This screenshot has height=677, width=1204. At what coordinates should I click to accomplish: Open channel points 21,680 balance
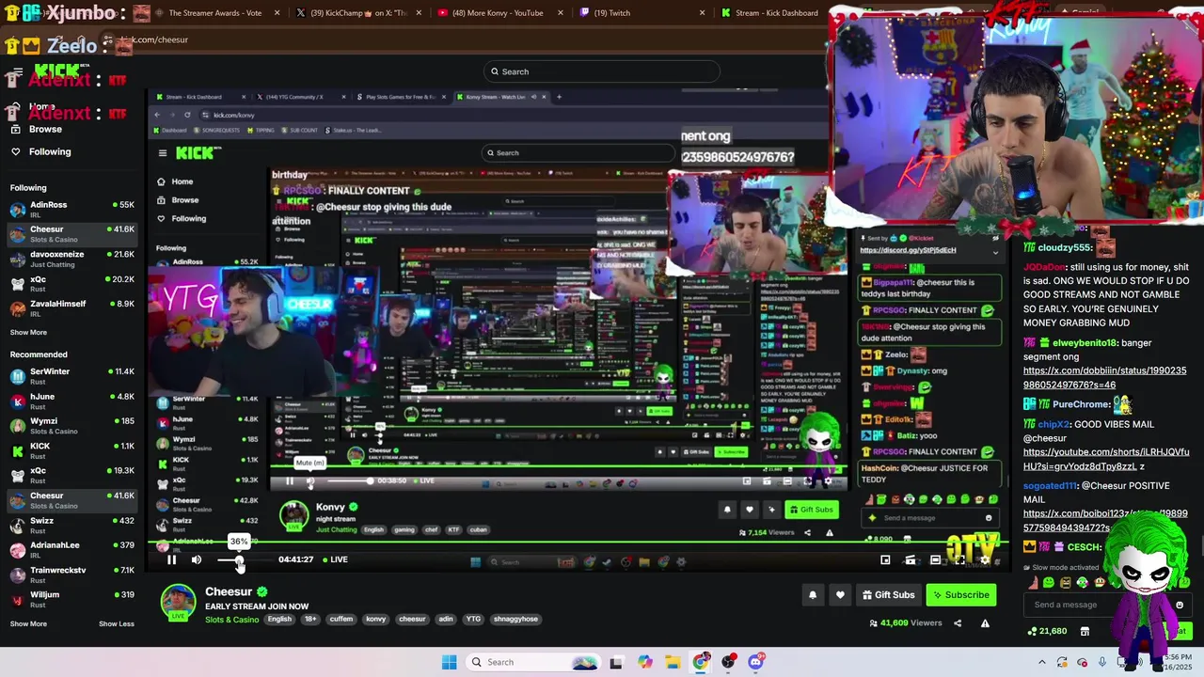point(1048,631)
